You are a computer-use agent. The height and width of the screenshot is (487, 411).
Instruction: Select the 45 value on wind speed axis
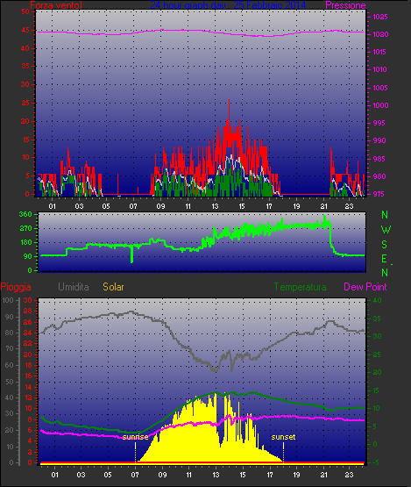(25, 30)
